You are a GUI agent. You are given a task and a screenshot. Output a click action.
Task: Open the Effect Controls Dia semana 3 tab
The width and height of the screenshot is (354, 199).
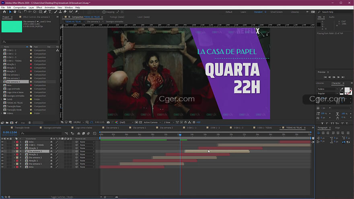pyautogui.click(x=36, y=17)
